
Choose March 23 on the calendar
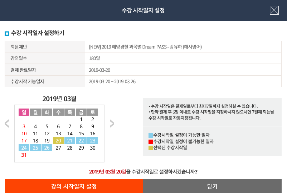(93, 141)
